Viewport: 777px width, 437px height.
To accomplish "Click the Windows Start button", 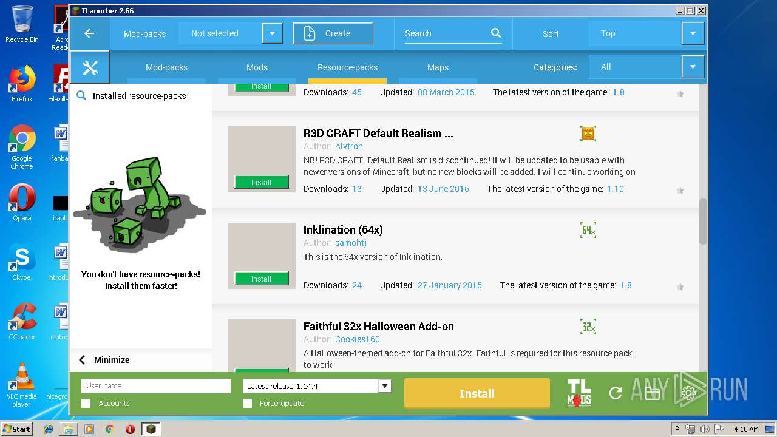I will pyautogui.click(x=17, y=429).
